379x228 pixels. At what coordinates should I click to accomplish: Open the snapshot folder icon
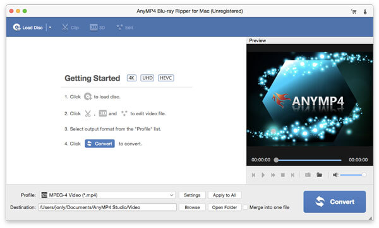[319, 174]
